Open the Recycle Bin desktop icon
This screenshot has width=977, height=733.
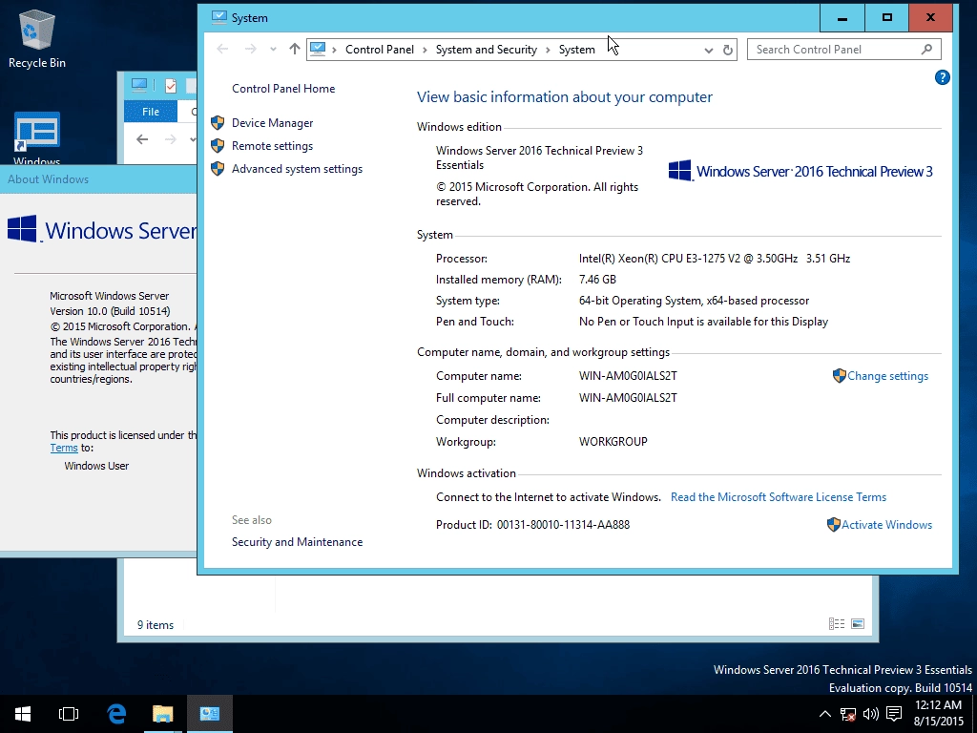(x=37, y=38)
